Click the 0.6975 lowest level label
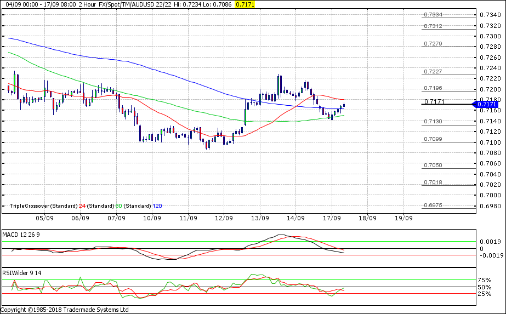This screenshot has height=314, width=506. [x=433, y=205]
